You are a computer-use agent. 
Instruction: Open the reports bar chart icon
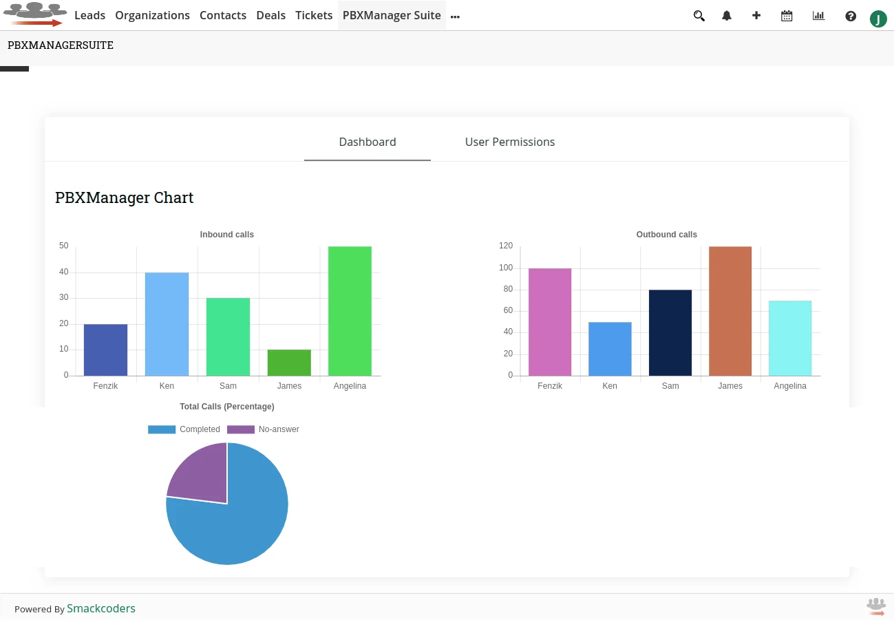pyautogui.click(x=818, y=15)
